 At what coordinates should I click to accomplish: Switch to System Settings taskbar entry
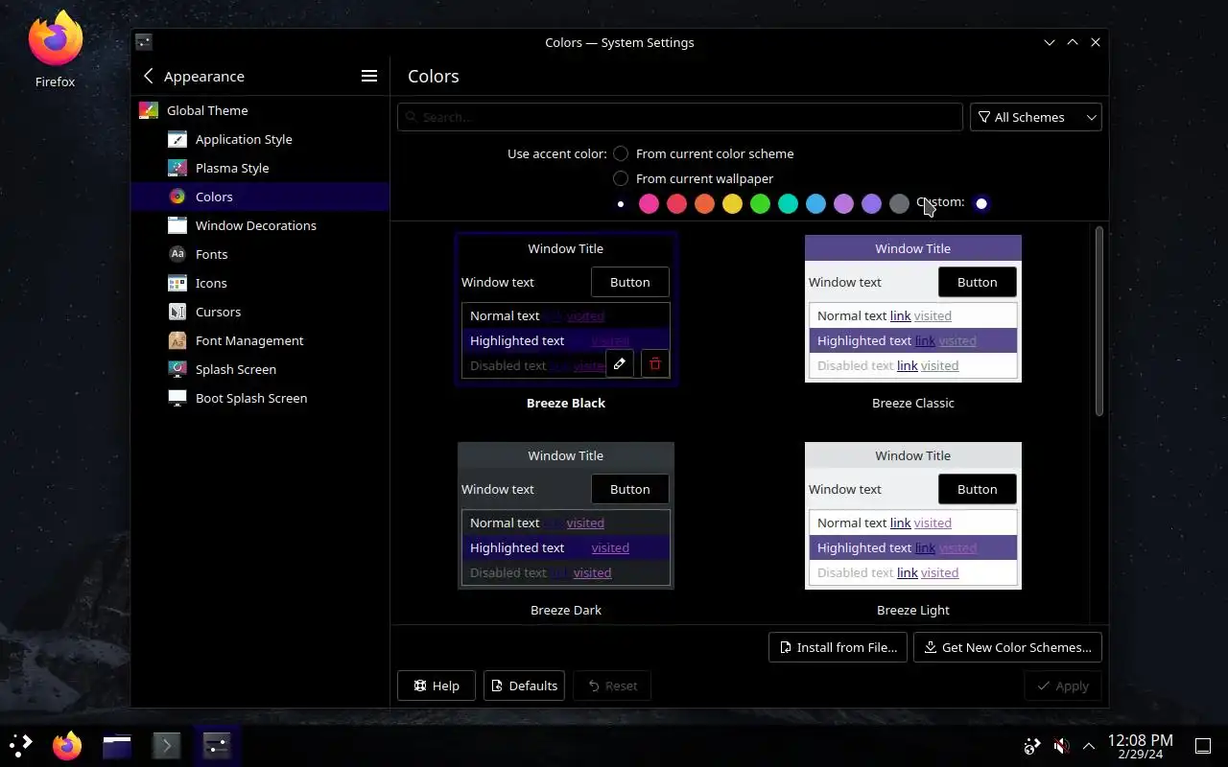coord(217,745)
